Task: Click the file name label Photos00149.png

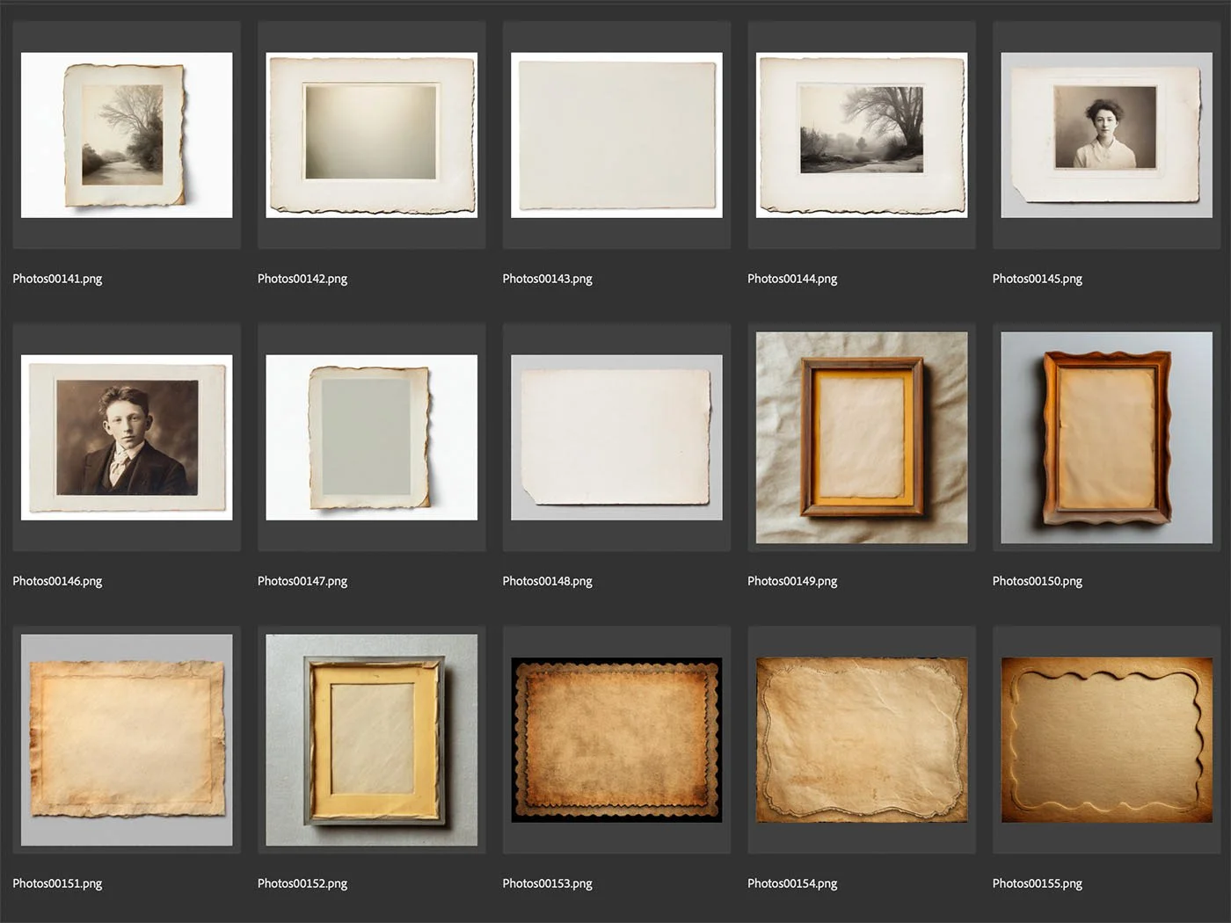Action: (792, 581)
